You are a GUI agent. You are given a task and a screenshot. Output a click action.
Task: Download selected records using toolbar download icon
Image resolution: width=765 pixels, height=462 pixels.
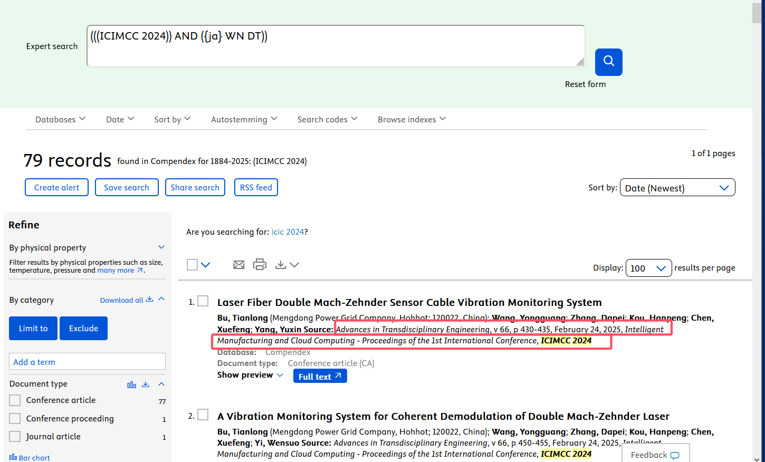tap(281, 265)
